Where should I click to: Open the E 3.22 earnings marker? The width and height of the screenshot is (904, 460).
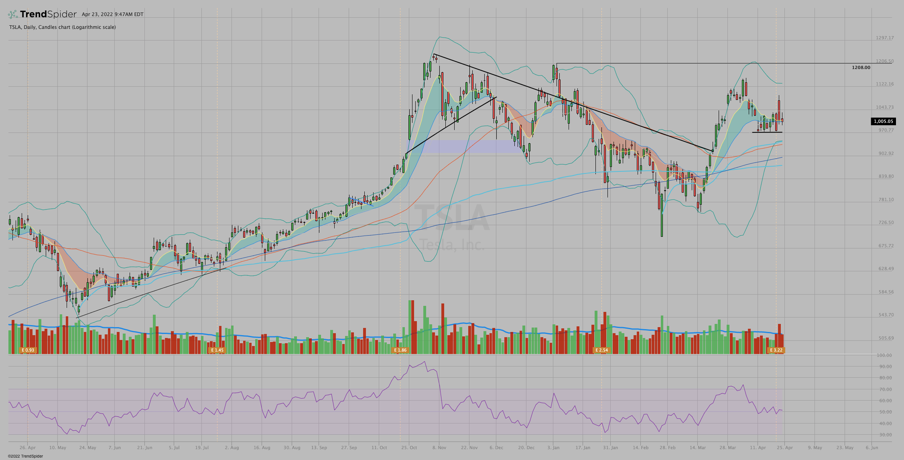776,350
